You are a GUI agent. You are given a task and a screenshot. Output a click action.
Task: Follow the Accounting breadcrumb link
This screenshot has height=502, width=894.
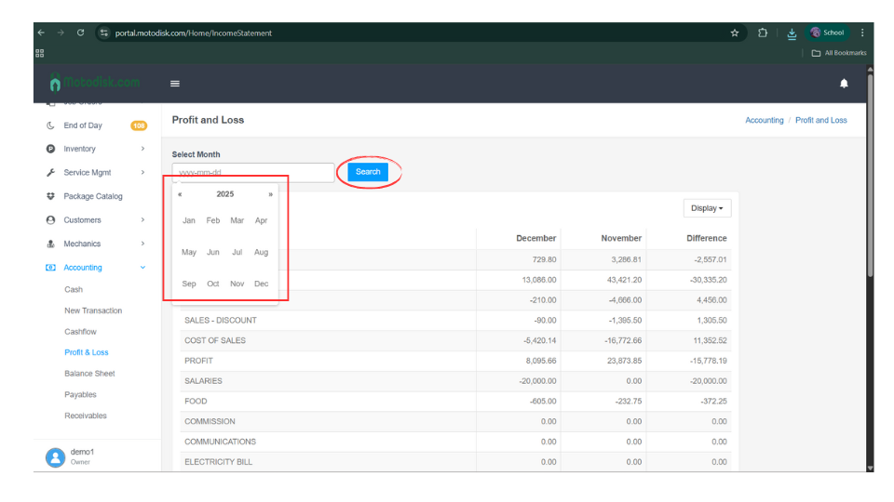[764, 120]
